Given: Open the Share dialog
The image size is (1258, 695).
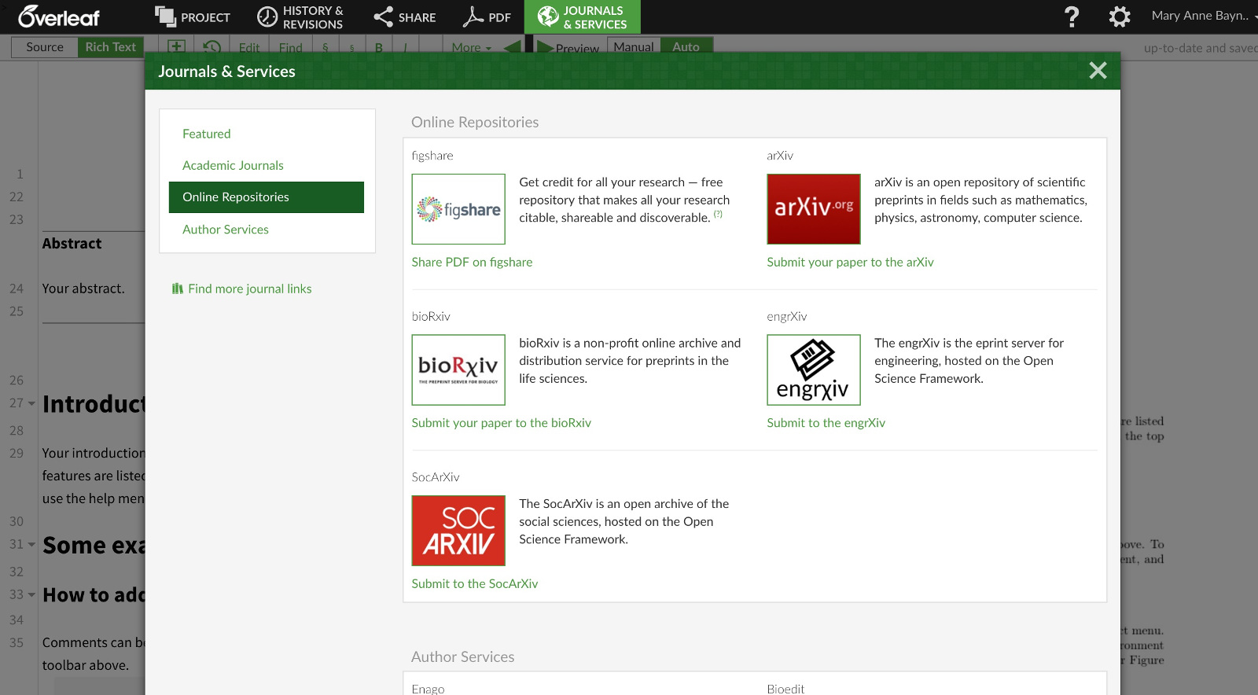Looking at the screenshot, I should 405,17.
